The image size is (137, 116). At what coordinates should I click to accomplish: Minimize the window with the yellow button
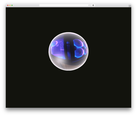(x=10, y=5)
